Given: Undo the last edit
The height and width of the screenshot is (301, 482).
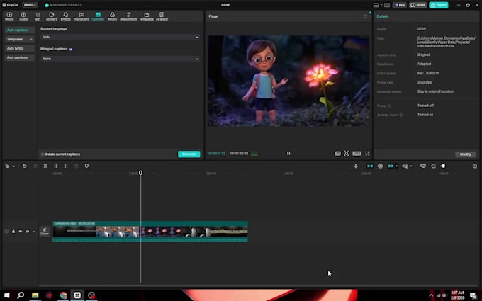Looking at the screenshot, I should (24, 166).
